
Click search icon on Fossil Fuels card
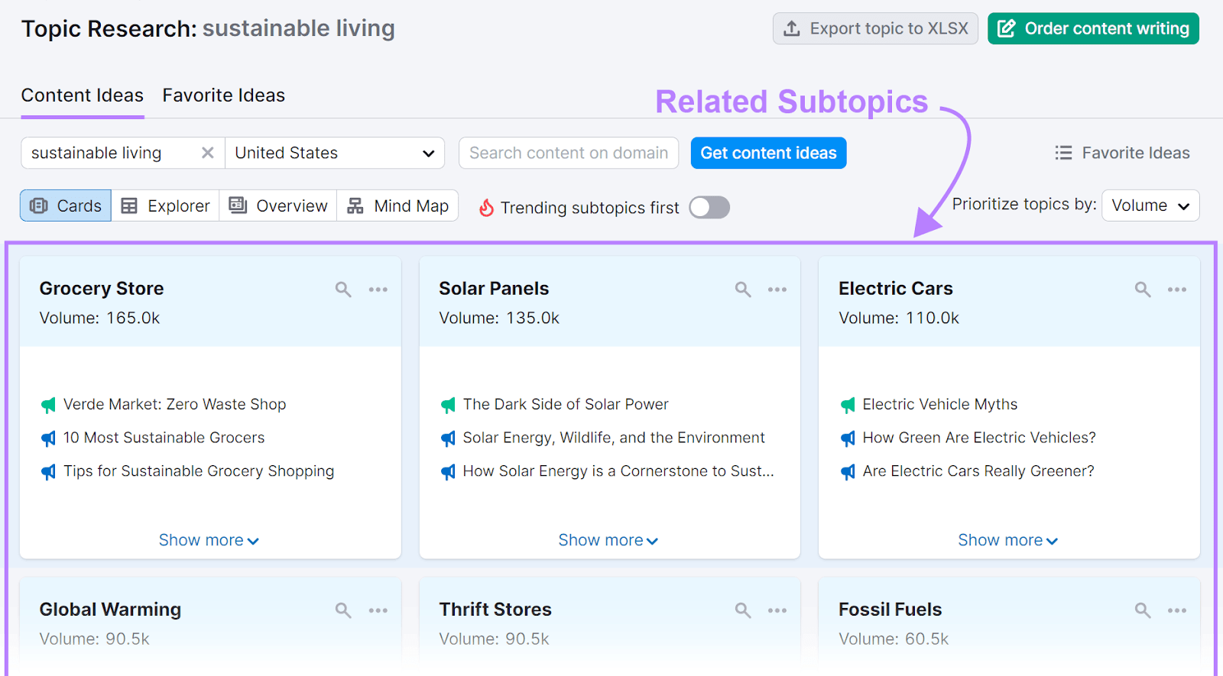click(x=1143, y=610)
